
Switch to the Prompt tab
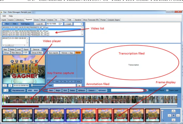(x=103, y=20)
